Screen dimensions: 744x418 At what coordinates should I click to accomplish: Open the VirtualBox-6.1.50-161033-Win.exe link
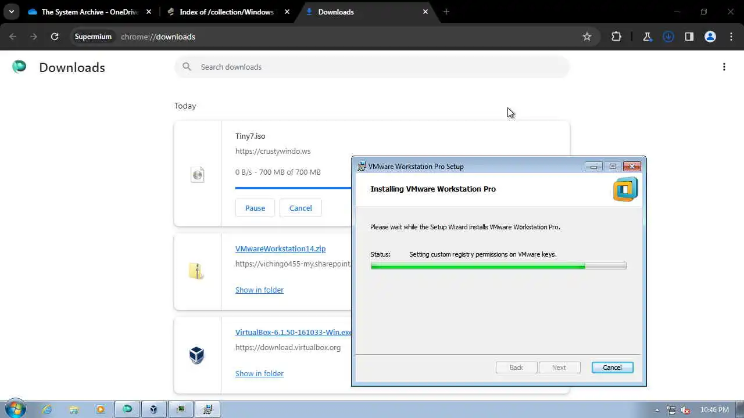click(294, 332)
